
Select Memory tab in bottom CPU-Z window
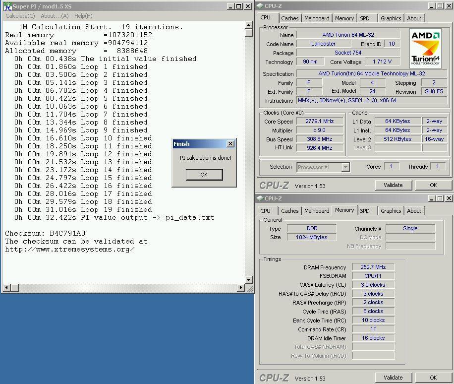(x=344, y=210)
